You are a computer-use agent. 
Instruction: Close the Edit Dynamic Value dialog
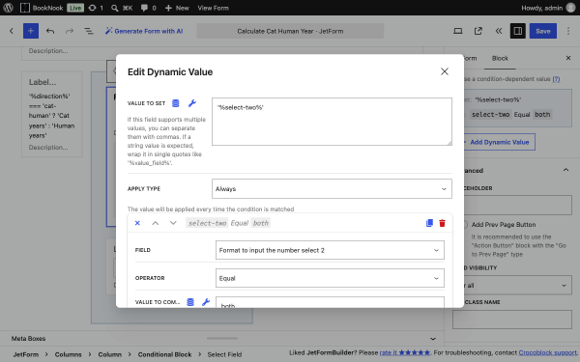445,71
